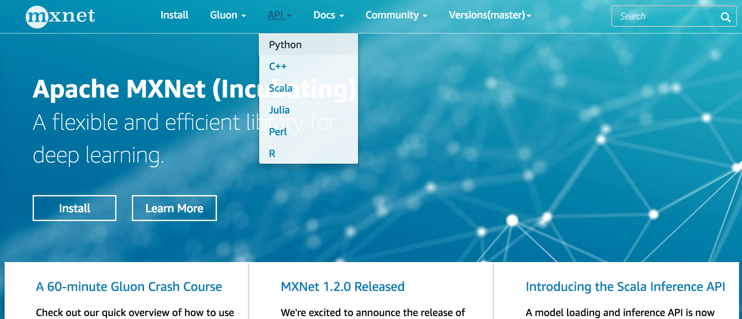Focus the Search input field
This screenshot has width=742, height=319.
(664, 16)
